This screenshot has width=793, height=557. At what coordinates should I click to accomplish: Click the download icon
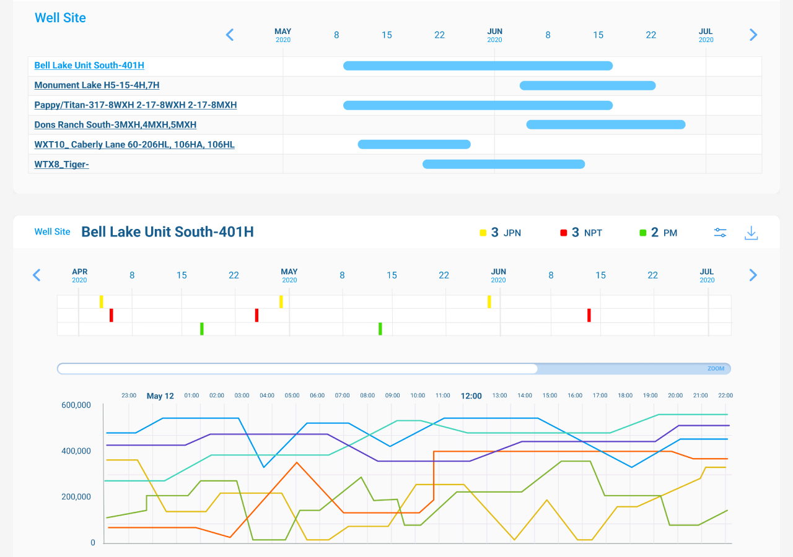pyautogui.click(x=751, y=233)
